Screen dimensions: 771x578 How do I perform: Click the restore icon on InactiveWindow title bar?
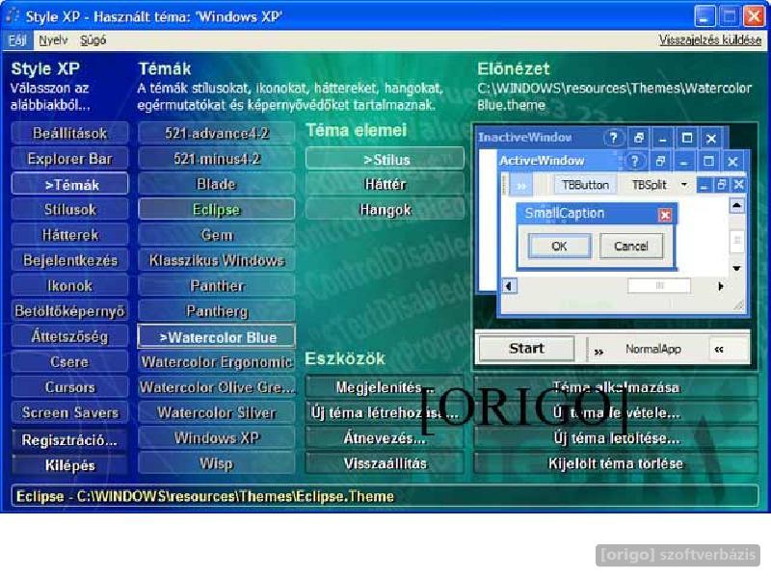(639, 138)
